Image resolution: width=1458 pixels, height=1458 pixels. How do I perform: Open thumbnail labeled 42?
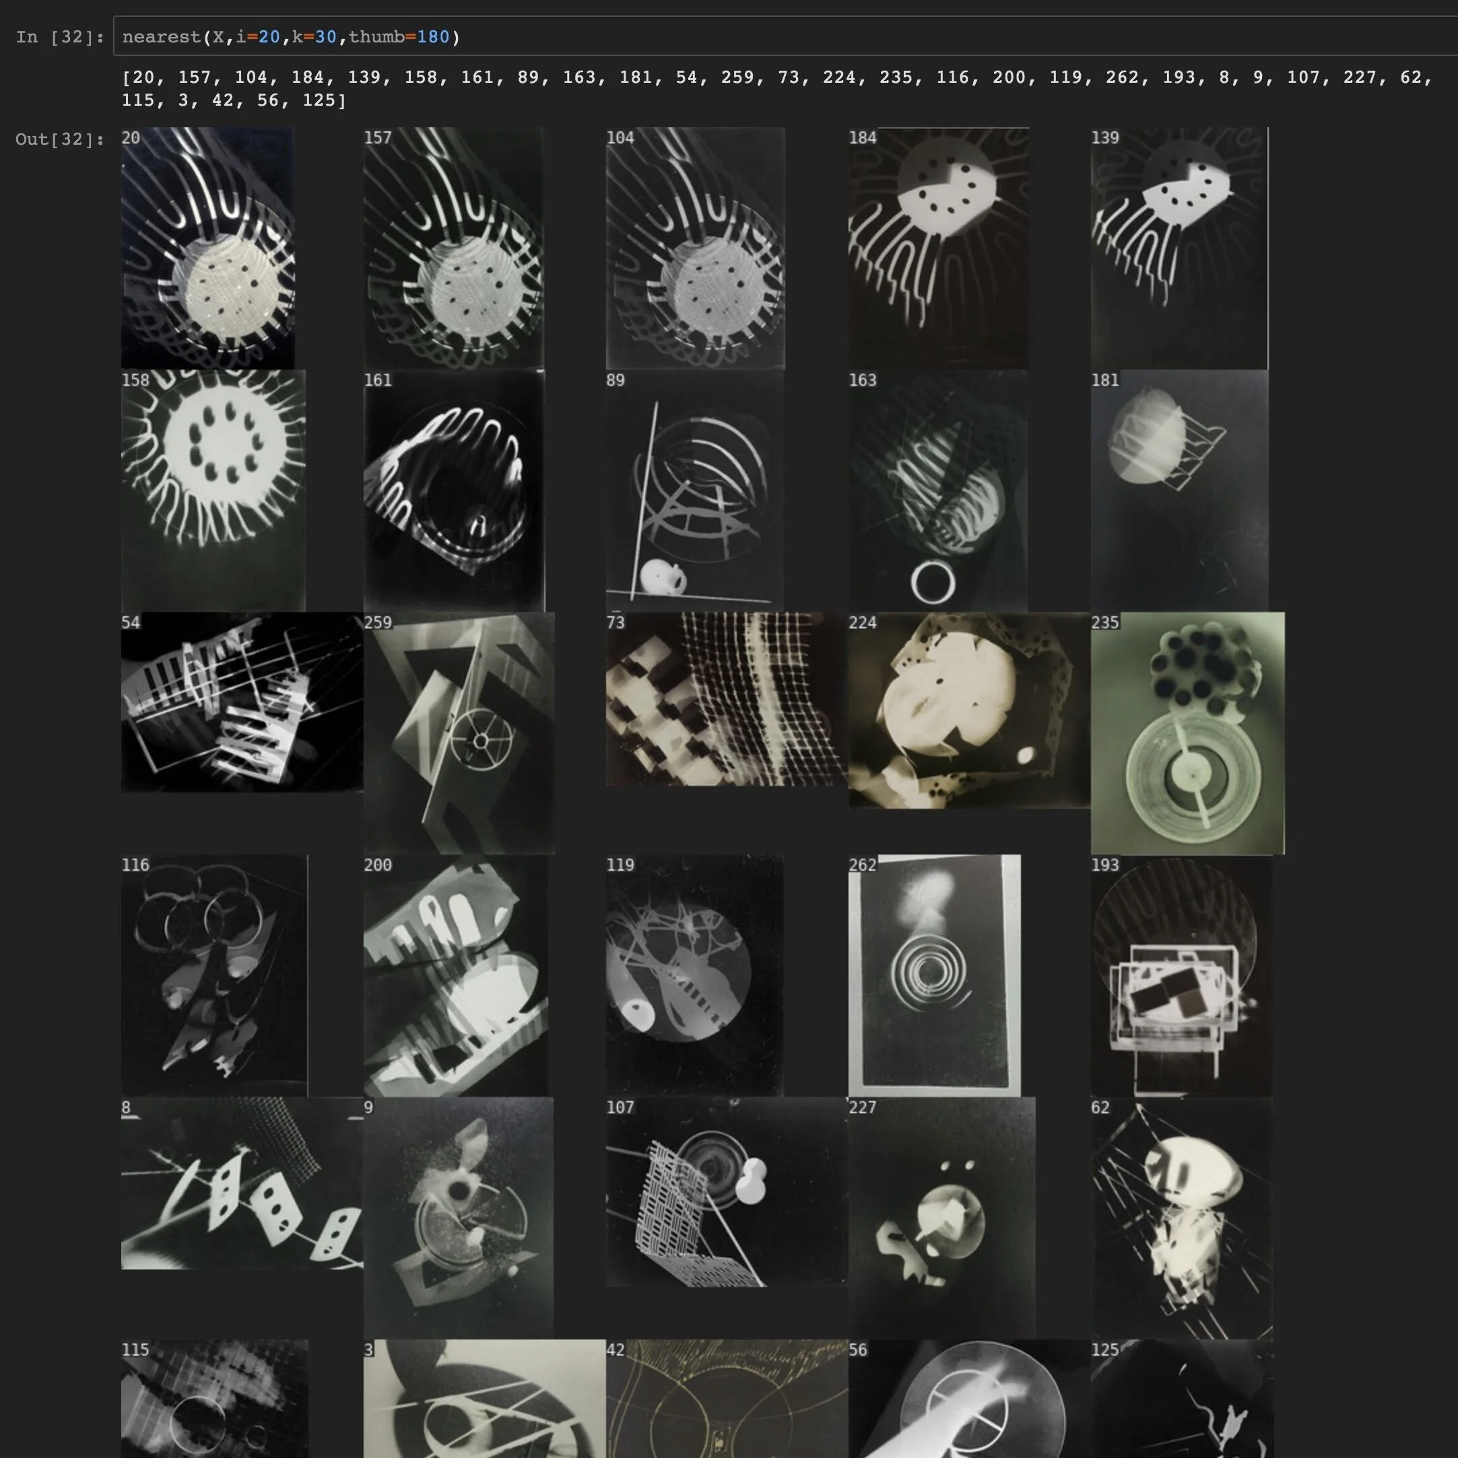tap(727, 1399)
